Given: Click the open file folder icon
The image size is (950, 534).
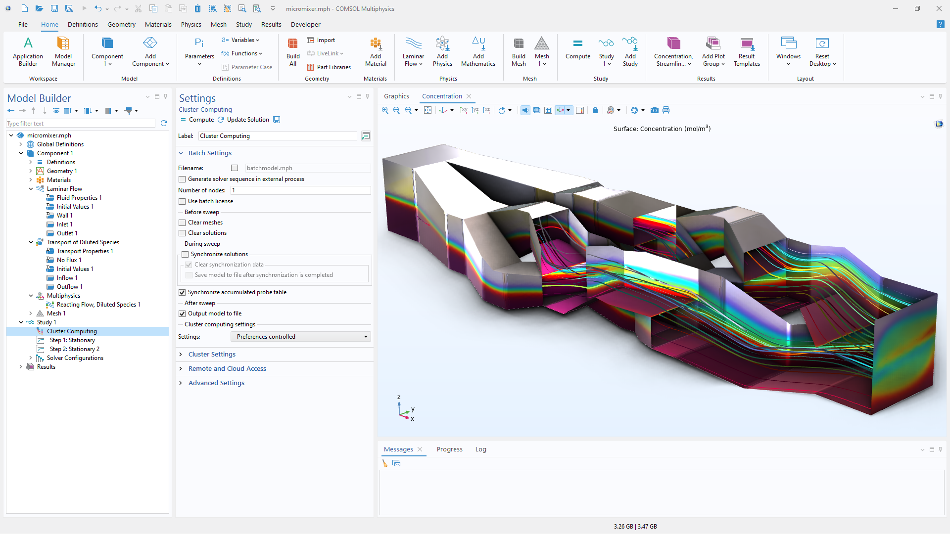Looking at the screenshot, I should pyautogui.click(x=39, y=8).
